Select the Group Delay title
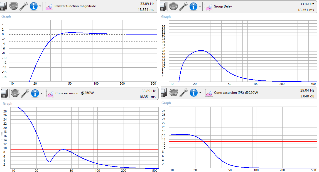This screenshot has width=319, height=172. pyautogui.click(x=223, y=6)
